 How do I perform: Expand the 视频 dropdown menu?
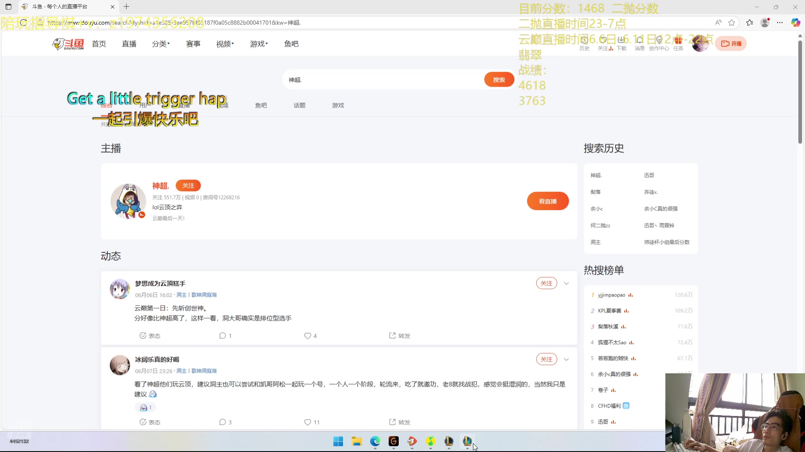pyautogui.click(x=225, y=44)
